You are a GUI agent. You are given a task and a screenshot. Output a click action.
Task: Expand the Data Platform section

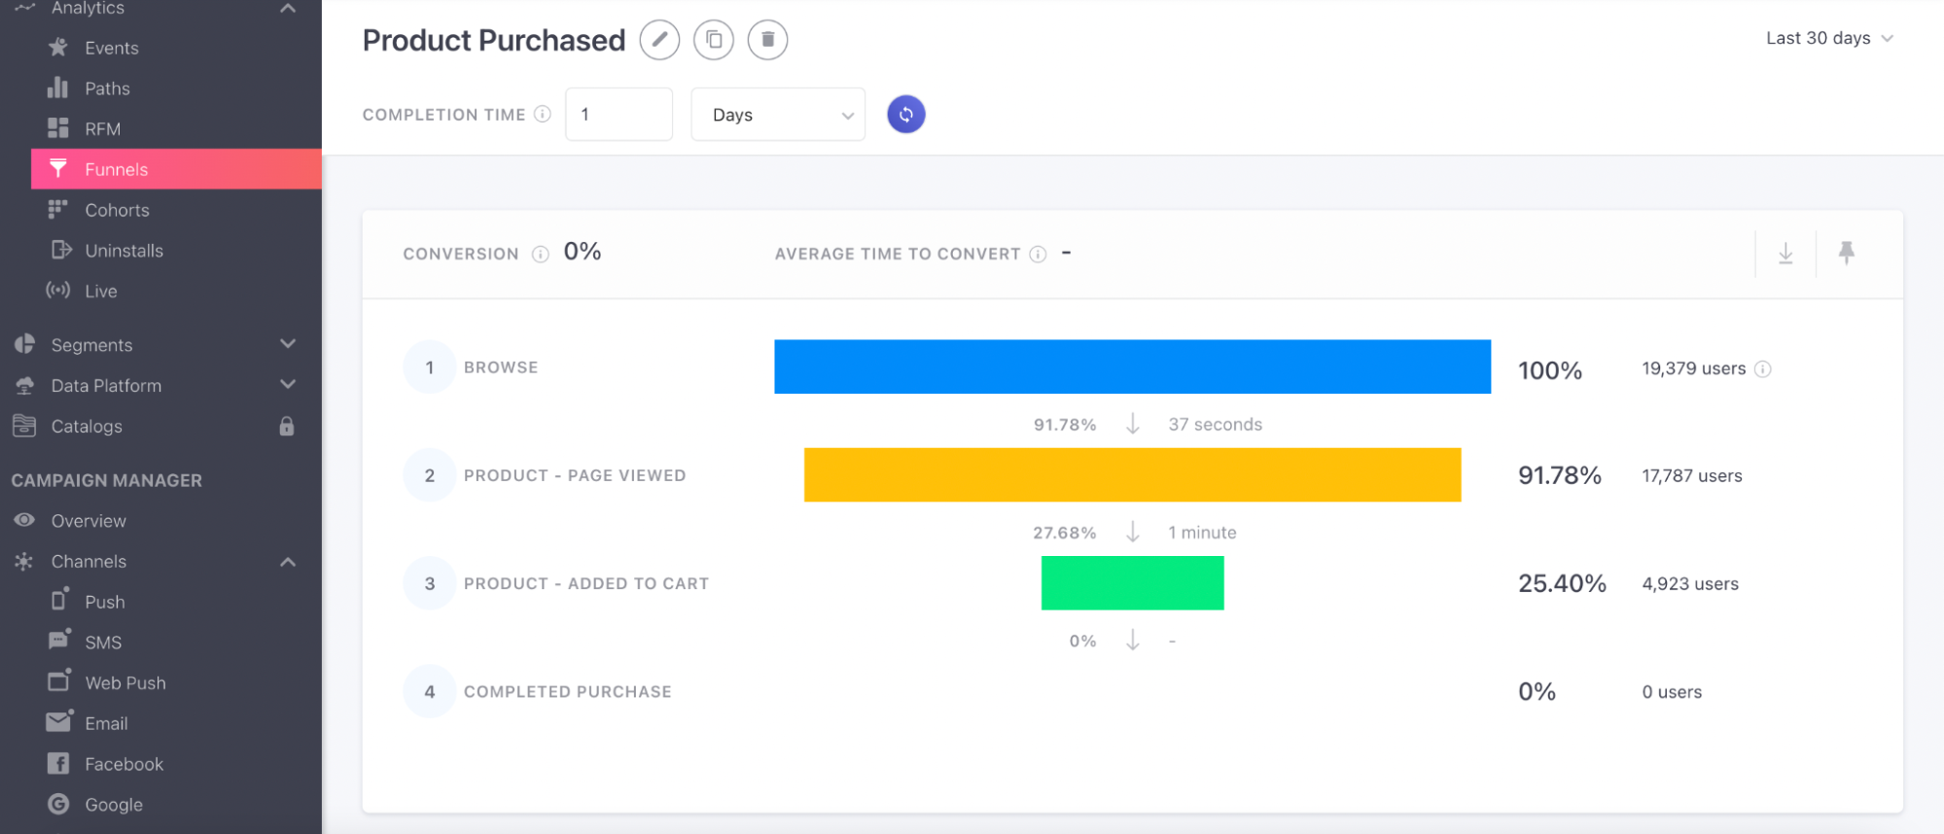(x=287, y=386)
